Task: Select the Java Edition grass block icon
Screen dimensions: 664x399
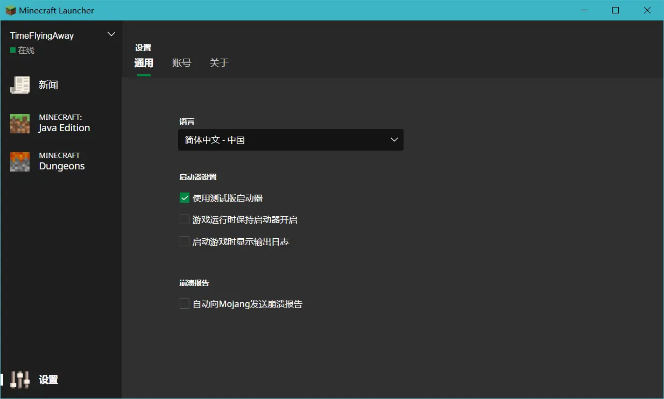Action: (20, 124)
